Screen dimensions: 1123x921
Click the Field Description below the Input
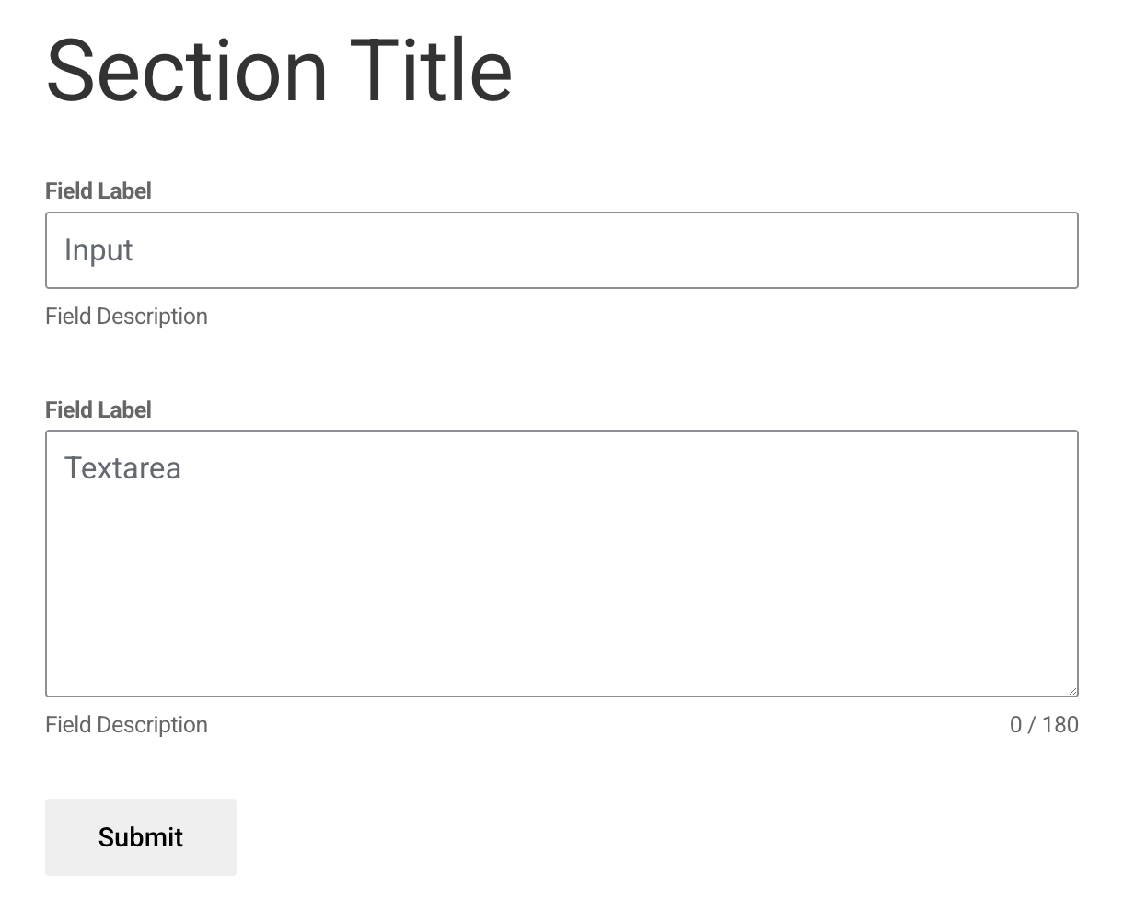pos(126,316)
